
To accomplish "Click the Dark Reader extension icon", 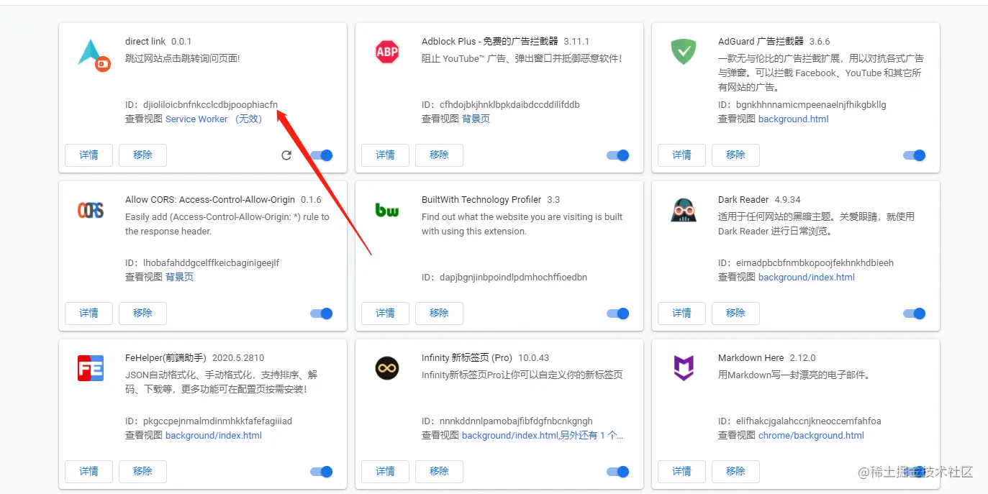I will click(x=684, y=210).
